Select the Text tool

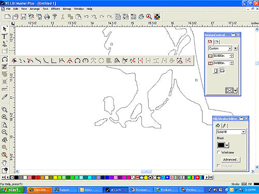coord(4,36)
